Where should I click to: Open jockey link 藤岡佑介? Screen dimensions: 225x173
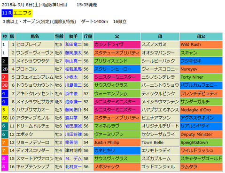pyautogui.click(x=73, y=110)
